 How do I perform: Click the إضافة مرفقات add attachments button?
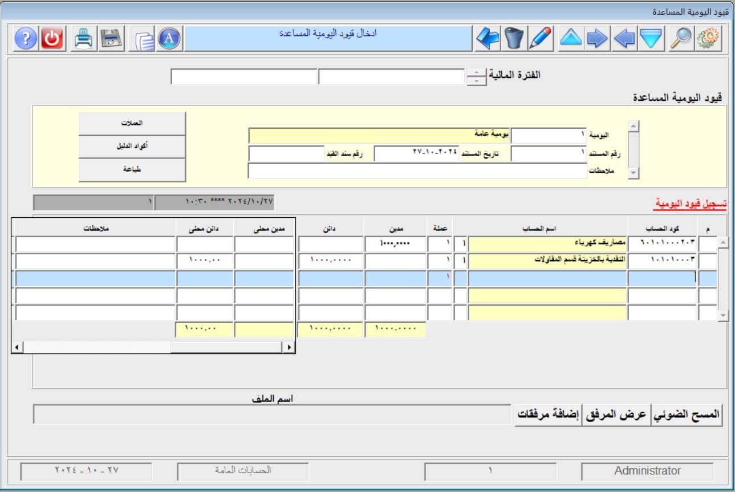548,415
